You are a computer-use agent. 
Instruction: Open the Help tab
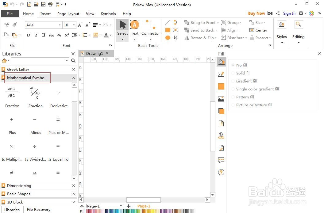click(x=127, y=13)
